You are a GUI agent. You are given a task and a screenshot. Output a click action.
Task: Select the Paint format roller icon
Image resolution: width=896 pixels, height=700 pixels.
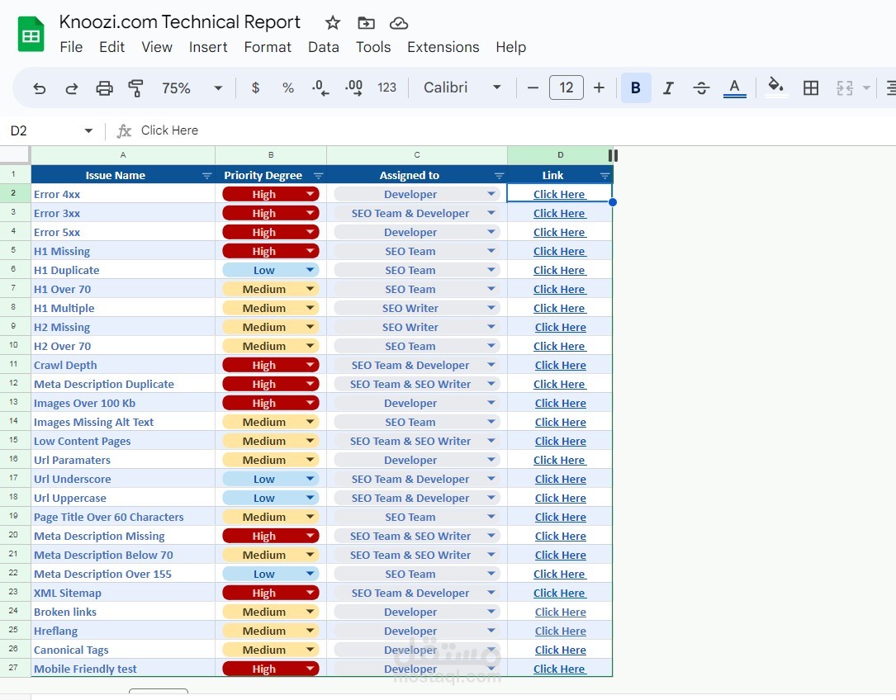pyautogui.click(x=135, y=88)
